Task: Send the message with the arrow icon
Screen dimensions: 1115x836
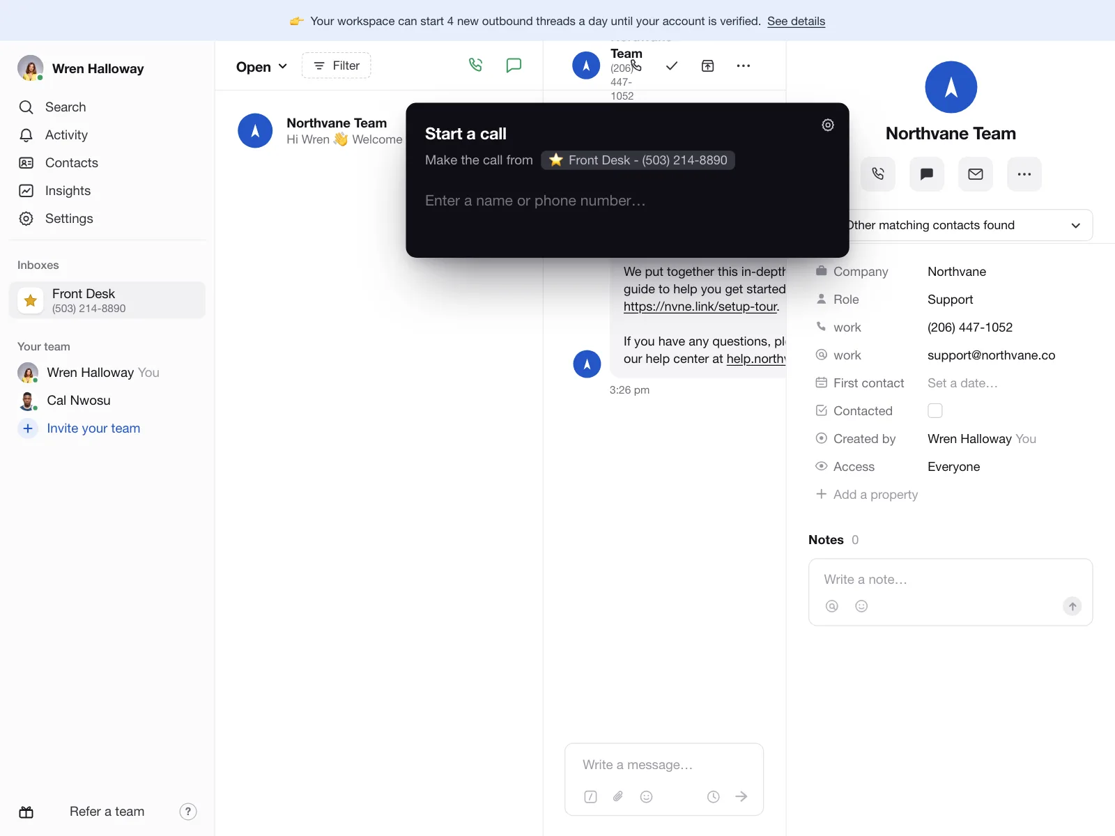Action: coord(741,796)
